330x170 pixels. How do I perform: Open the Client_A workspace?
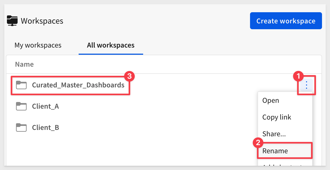click(x=45, y=106)
